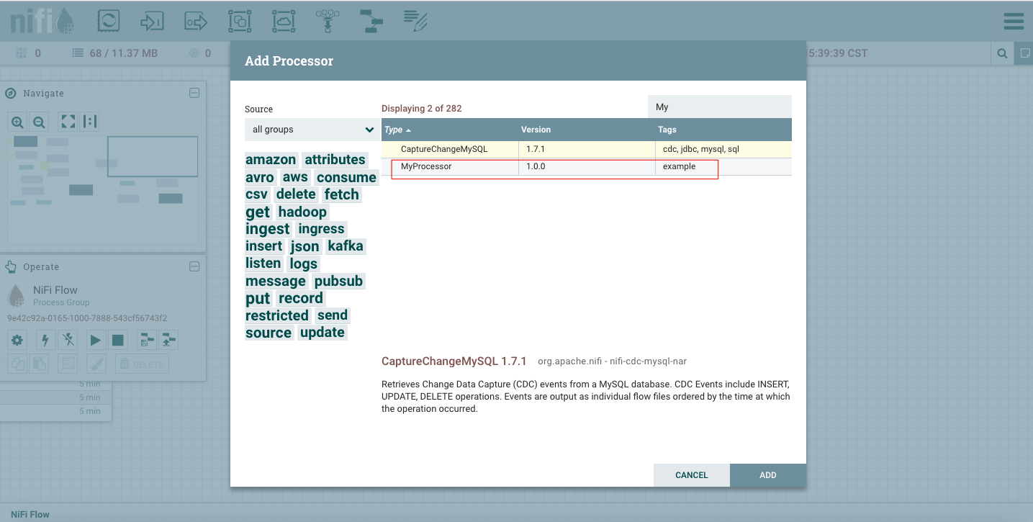Filter by the pubsub tag
The height and width of the screenshot is (522, 1033).
pos(338,281)
